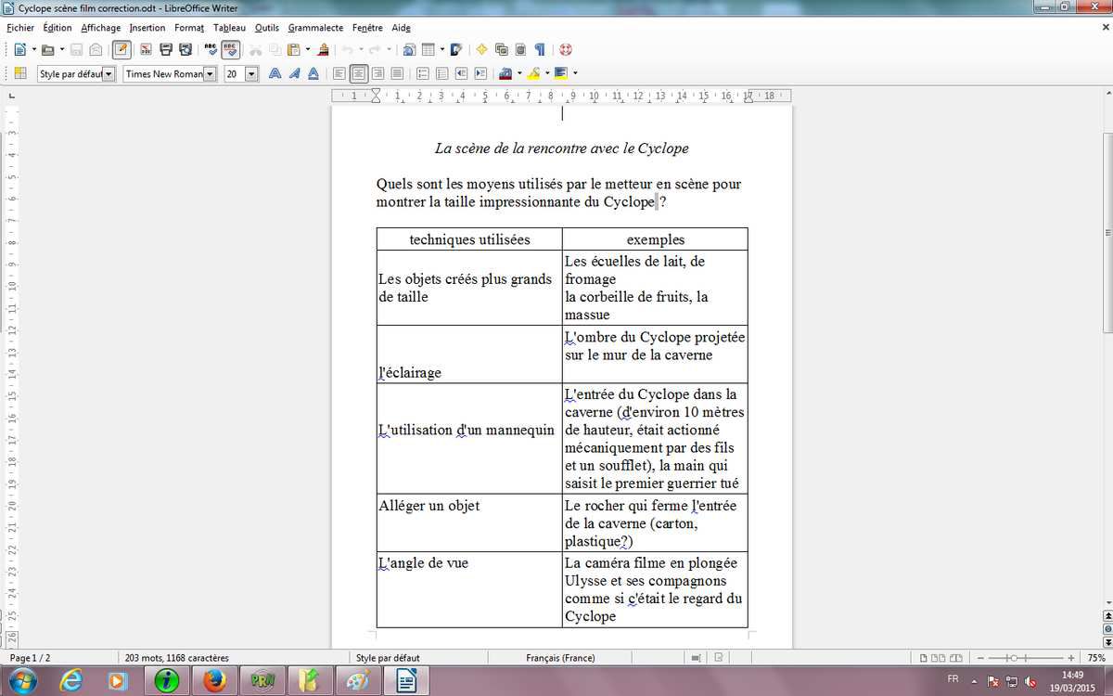
Task: Click the Decrease Indent icon
Action: coord(461,73)
